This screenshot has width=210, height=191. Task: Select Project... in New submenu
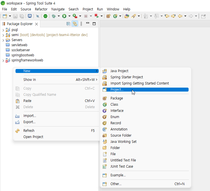click(x=145, y=90)
